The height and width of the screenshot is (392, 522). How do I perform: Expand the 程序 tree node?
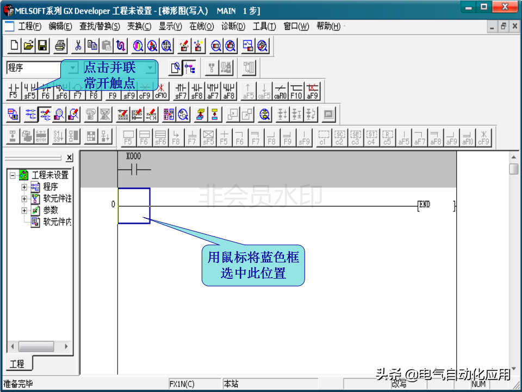pyautogui.click(x=24, y=187)
